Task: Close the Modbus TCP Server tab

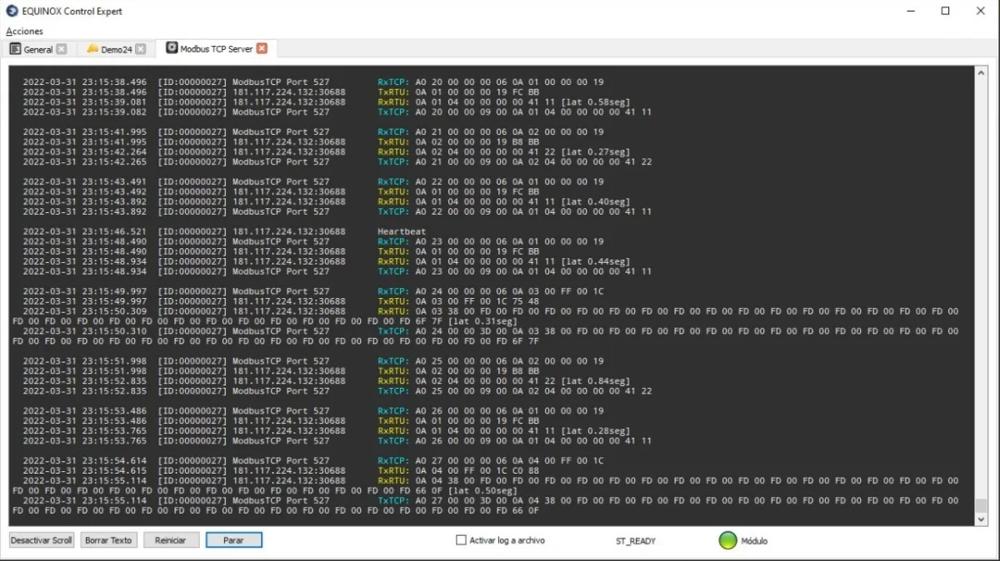Action: click(262, 48)
